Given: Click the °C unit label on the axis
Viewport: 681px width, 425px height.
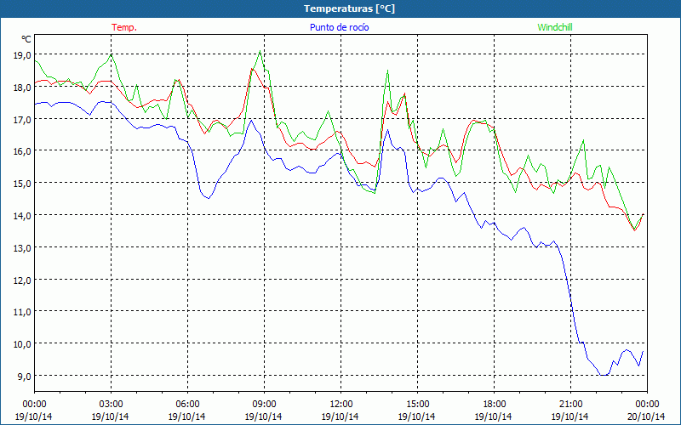Looking at the screenshot, I should [x=26, y=39].
